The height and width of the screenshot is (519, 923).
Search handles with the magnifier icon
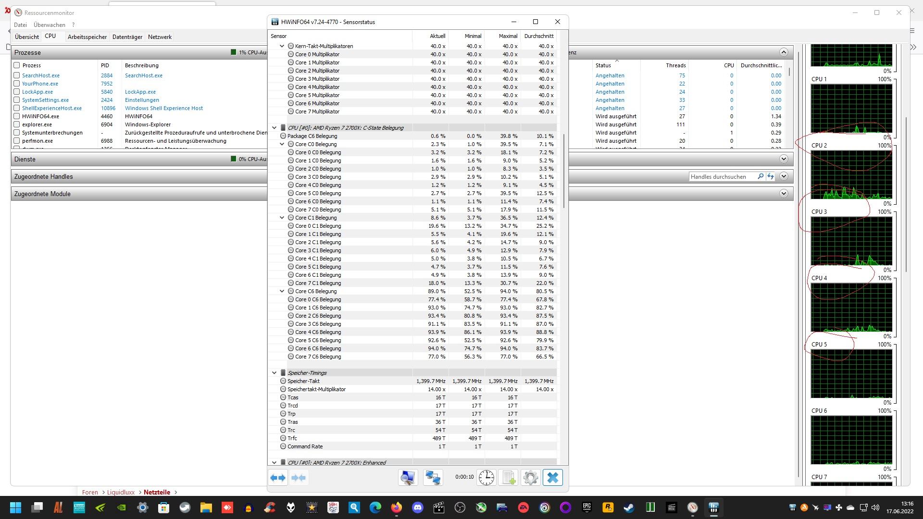(x=761, y=176)
